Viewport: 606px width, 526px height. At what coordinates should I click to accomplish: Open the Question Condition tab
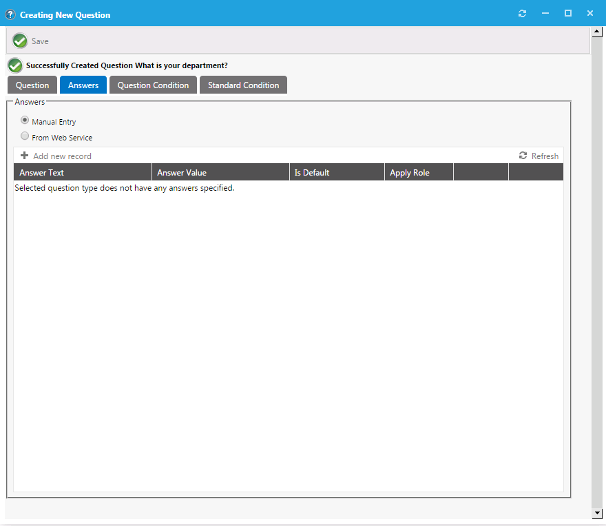[153, 85]
